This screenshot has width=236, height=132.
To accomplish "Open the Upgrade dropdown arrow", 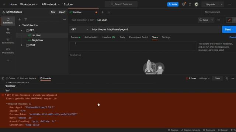I will [x=221, y=4].
